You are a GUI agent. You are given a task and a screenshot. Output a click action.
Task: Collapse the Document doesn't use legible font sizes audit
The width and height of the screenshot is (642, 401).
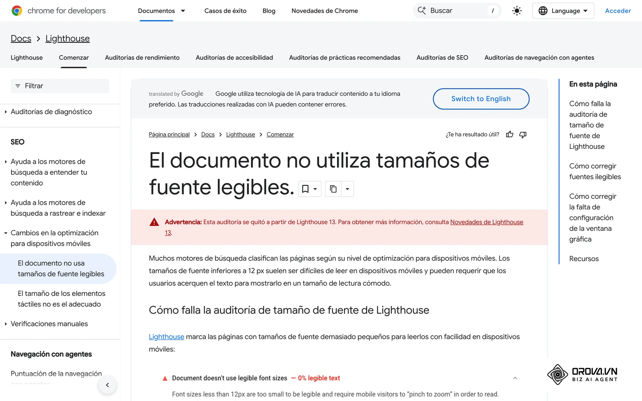(515, 378)
